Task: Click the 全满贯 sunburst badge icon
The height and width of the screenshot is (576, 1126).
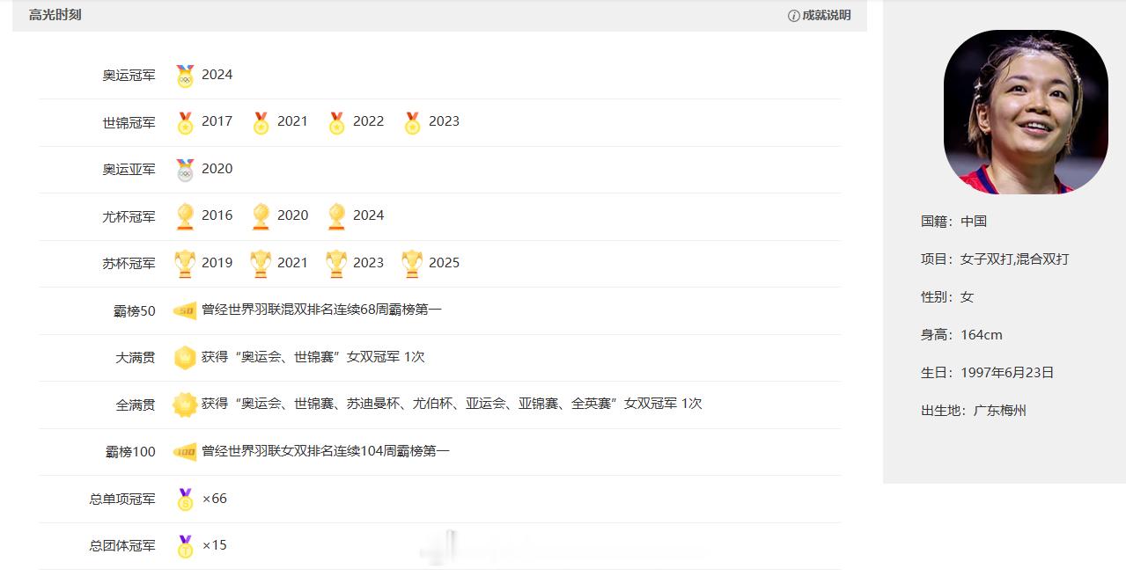Action: (185, 405)
